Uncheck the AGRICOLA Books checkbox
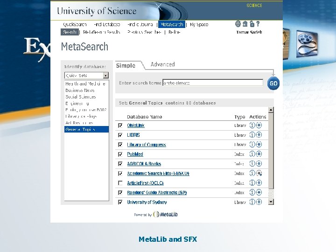Image resolution: width=336 pixels, height=252 pixels. point(120,164)
